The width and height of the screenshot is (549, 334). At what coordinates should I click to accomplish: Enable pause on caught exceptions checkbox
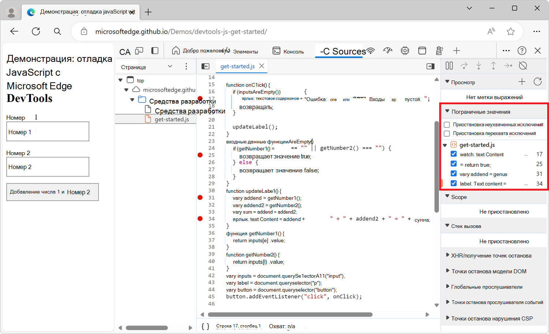pyautogui.click(x=447, y=134)
